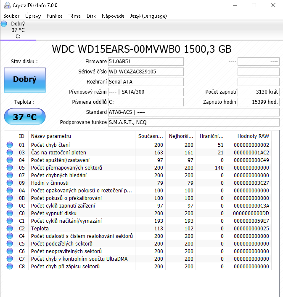The height and width of the screenshot is (297, 283).
Task: Click the empty top-right info field
Action: pos(259,62)
